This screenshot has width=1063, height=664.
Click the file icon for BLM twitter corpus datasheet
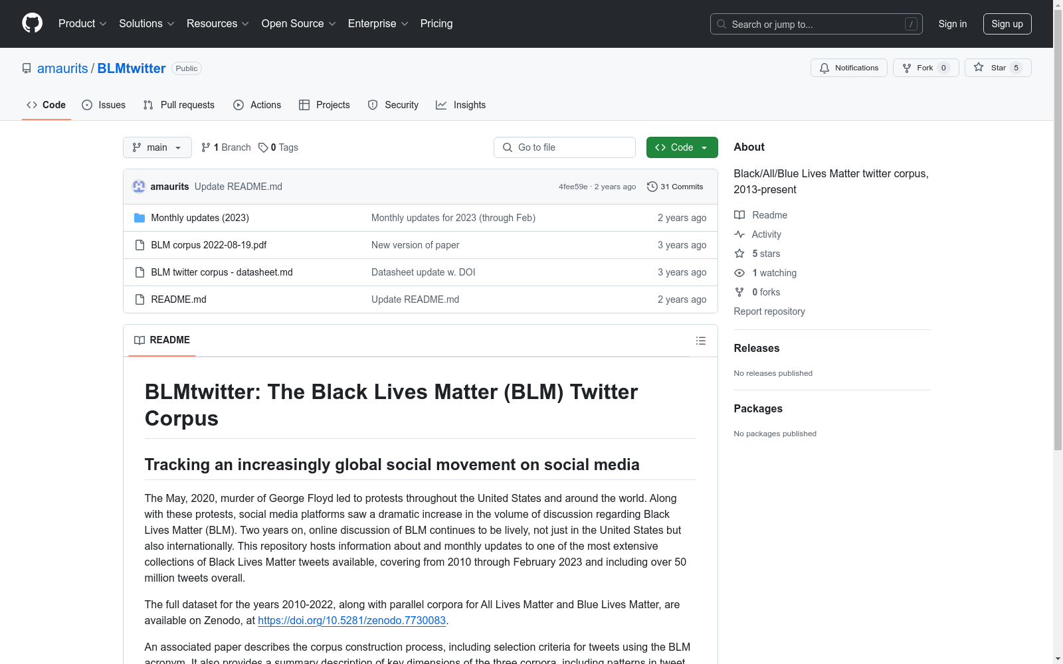140,272
